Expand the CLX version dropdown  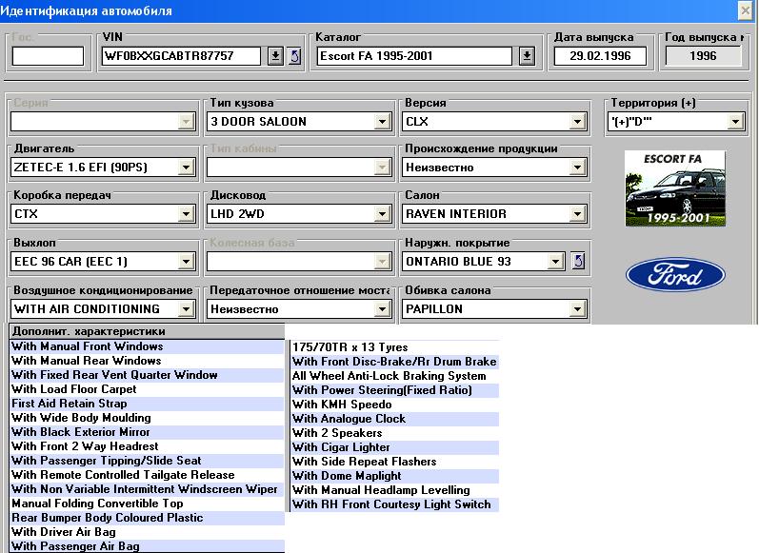tap(576, 122)
